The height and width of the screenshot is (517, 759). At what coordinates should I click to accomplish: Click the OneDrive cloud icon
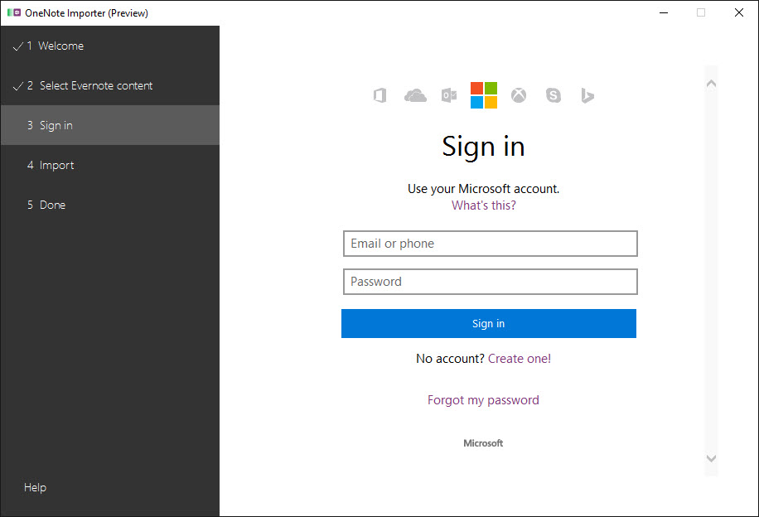[415, 96]
